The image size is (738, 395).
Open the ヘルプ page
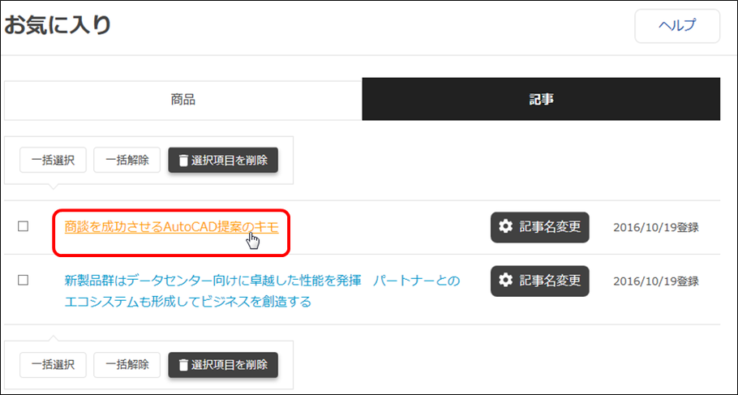676,26
